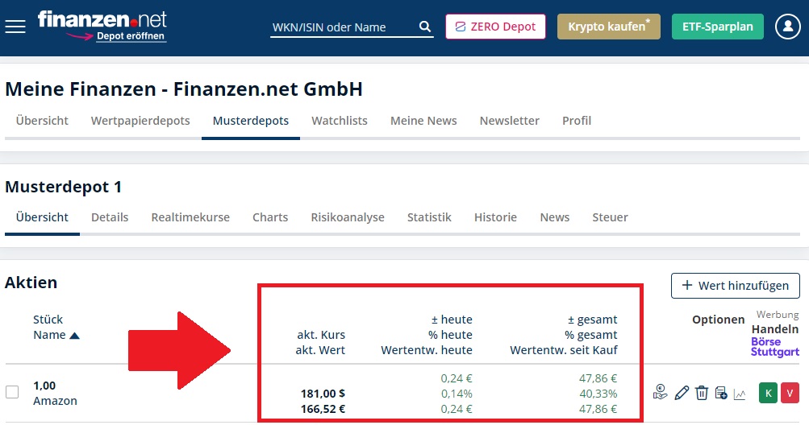This screenshot has width=809, height=425.
Task: Switch to the Wertpapierdepots tab
Action: (x=140, y=121)
